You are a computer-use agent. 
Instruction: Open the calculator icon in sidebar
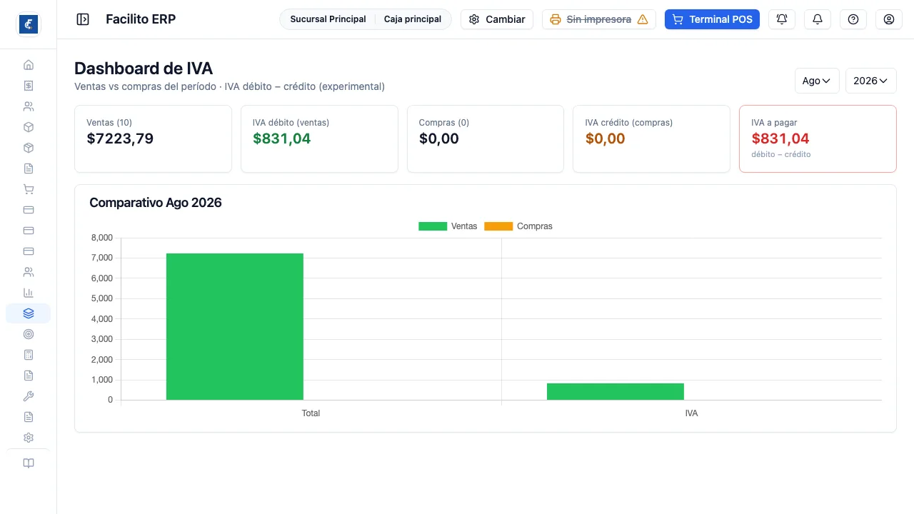point(29,355)
